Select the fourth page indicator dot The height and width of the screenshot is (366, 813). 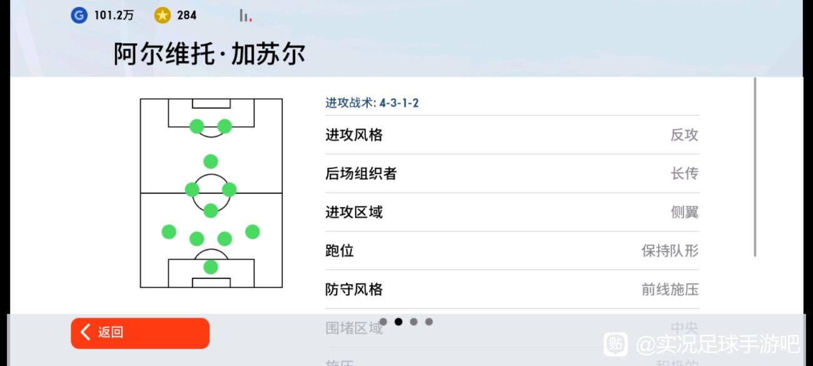click(x=429, y=322)
